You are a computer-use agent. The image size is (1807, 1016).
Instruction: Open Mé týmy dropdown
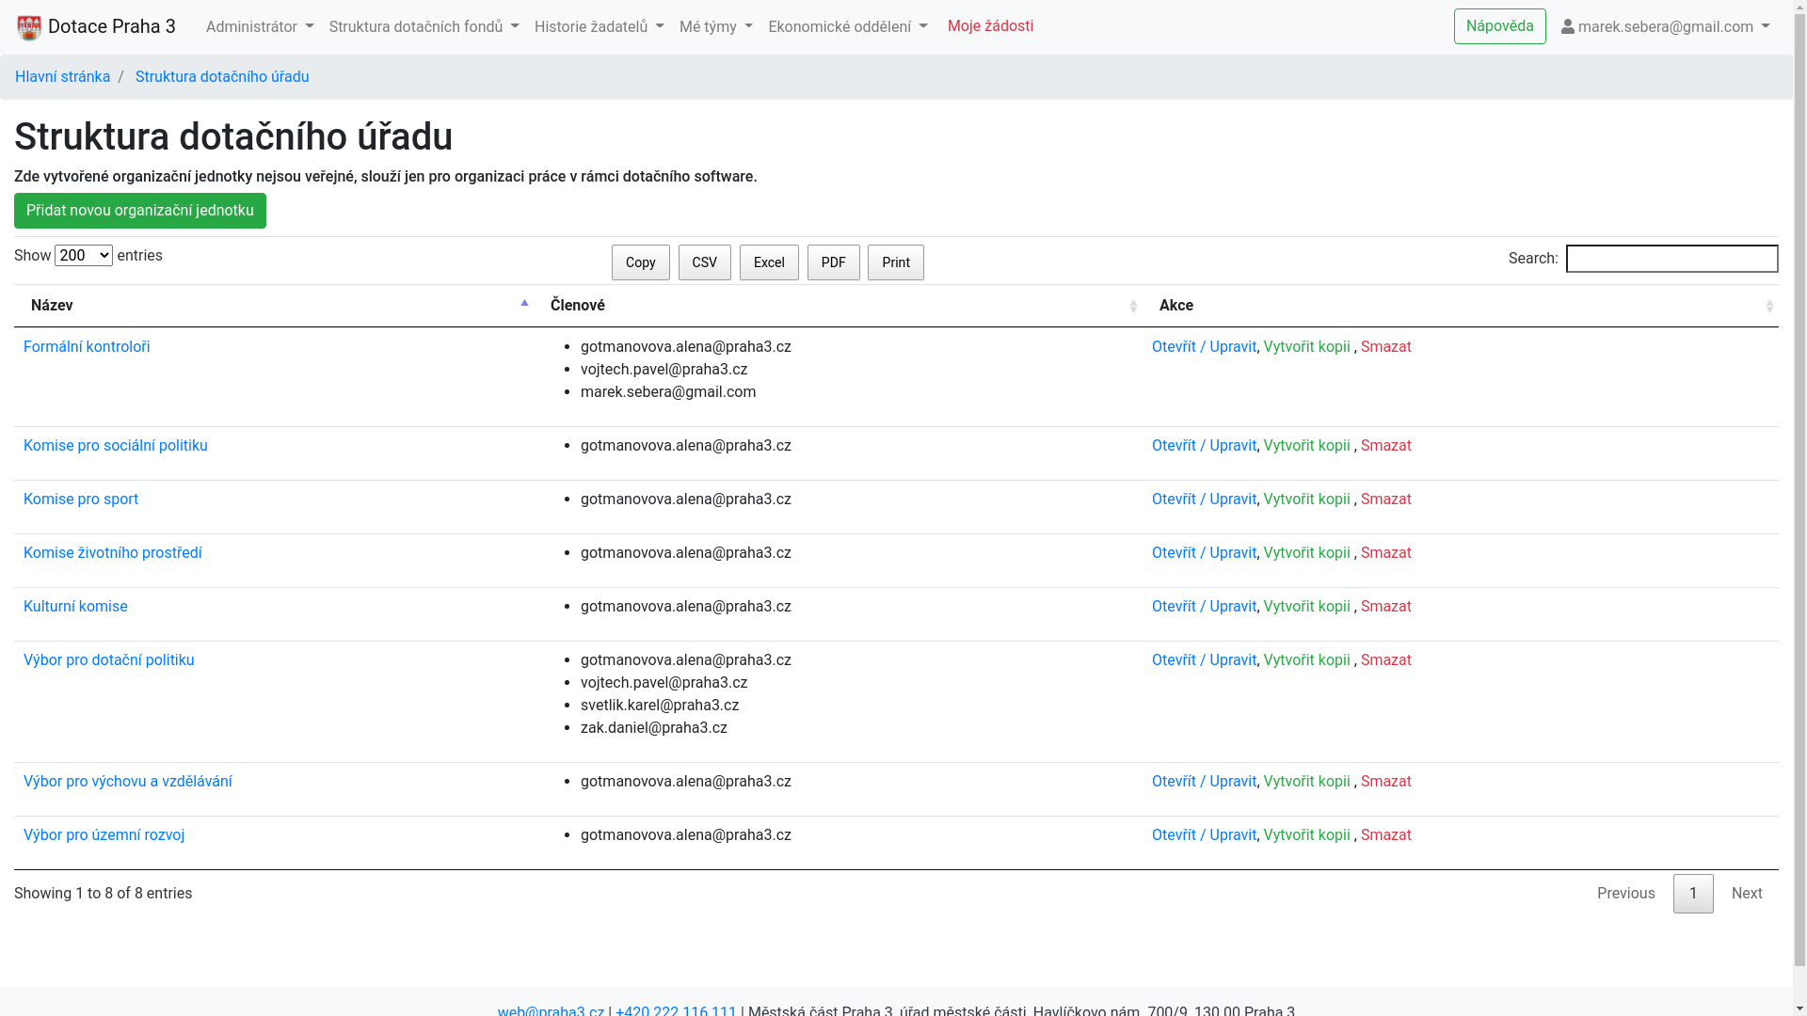pos(715,27)
